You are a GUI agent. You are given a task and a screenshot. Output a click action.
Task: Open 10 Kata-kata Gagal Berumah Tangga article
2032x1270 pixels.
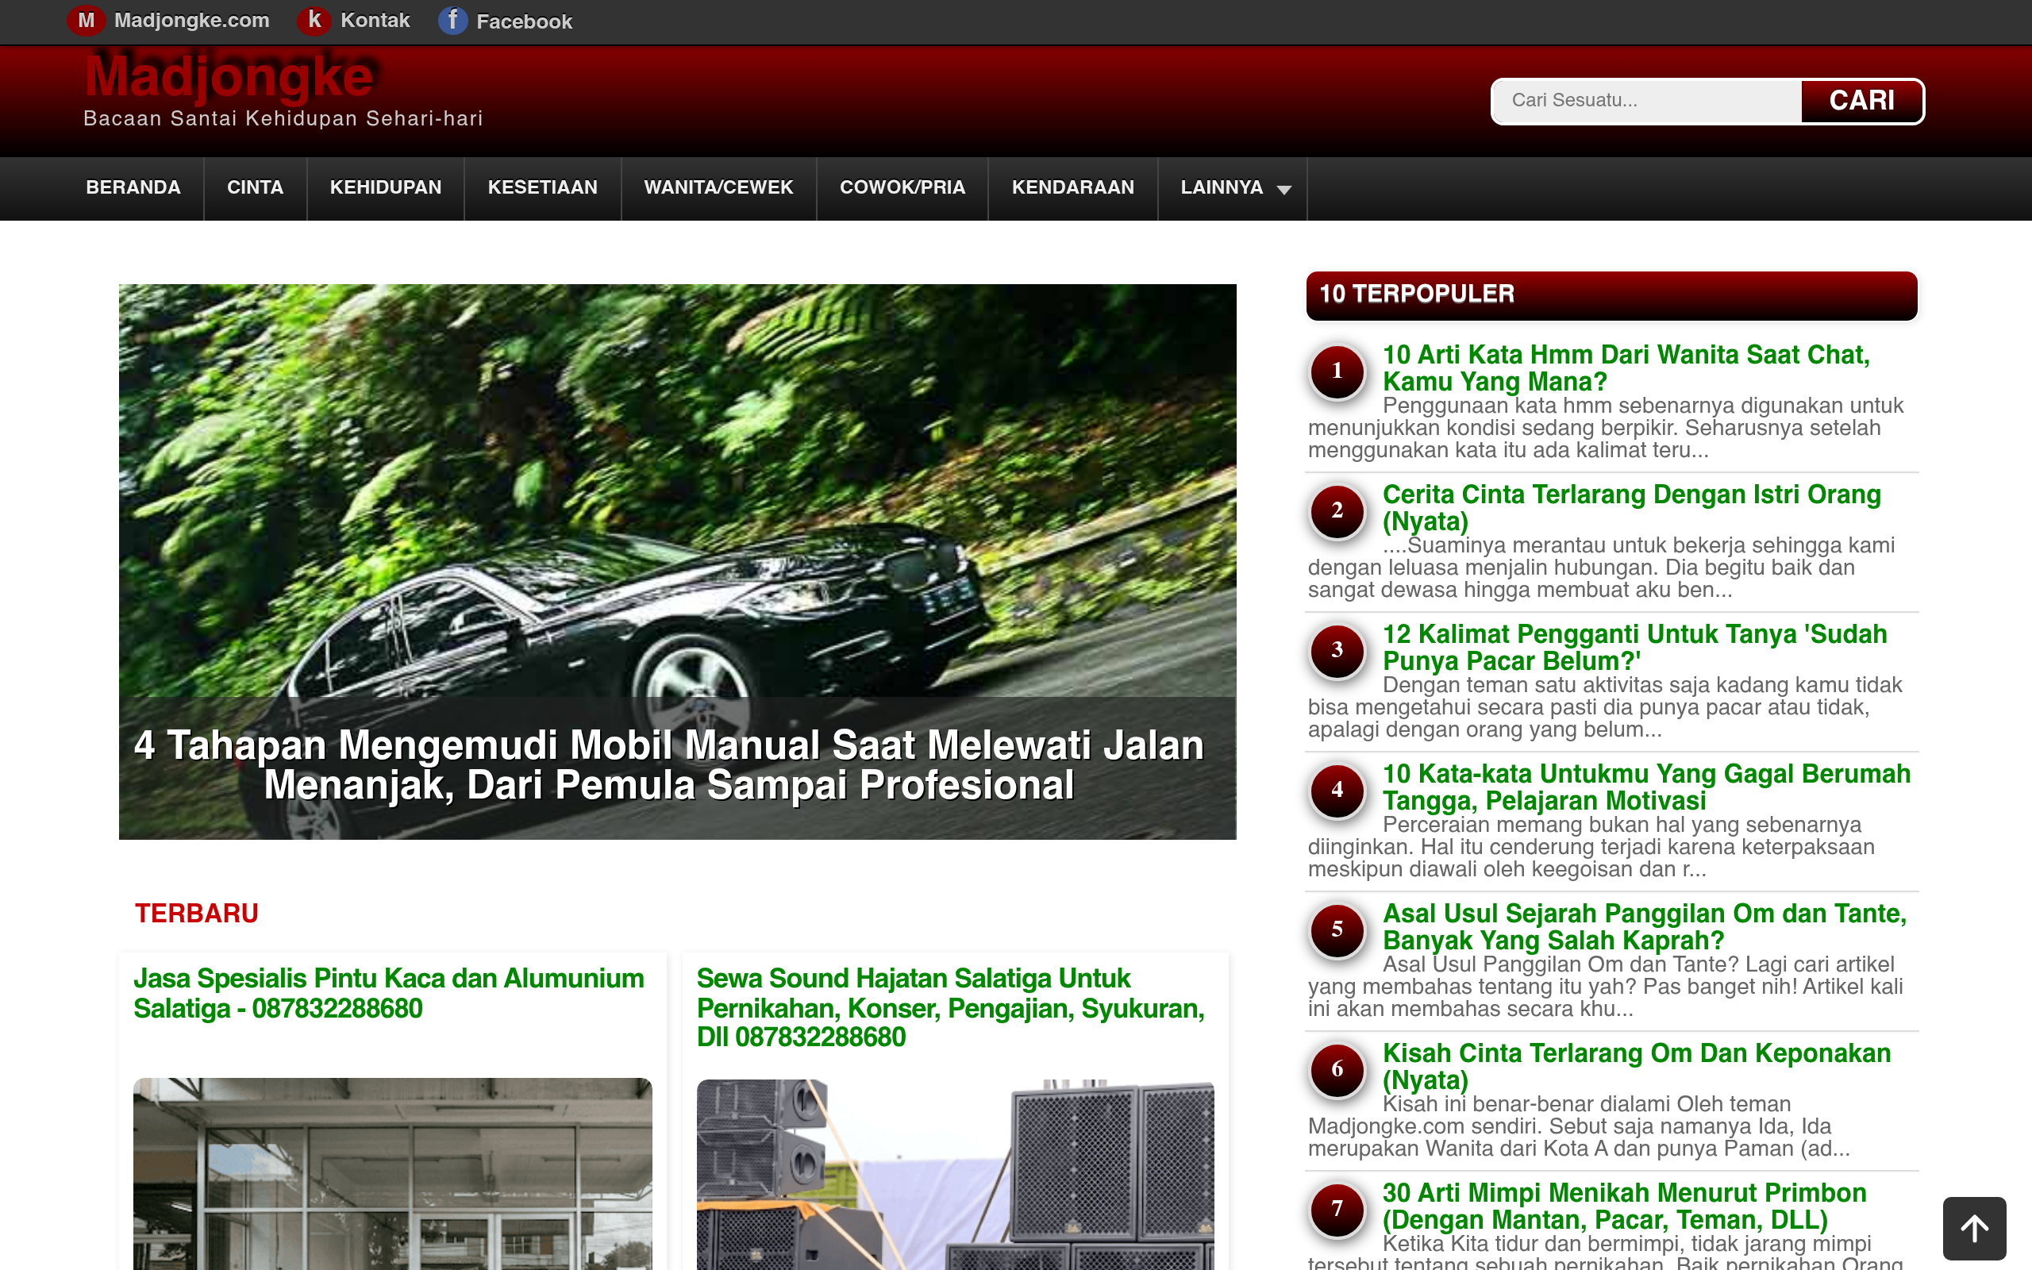click(x=1646, y=787)
